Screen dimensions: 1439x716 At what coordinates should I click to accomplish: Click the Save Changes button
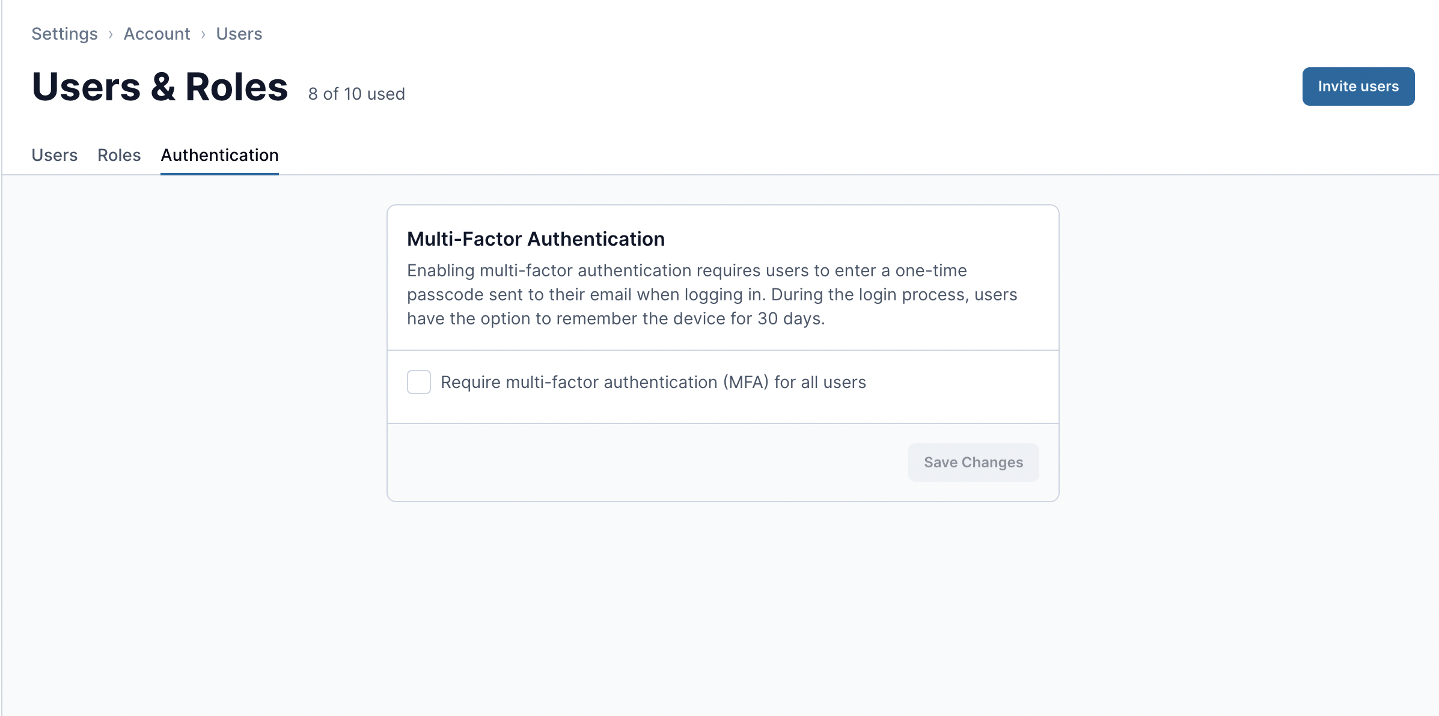(973, 463)
